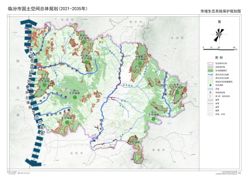Click the 市政府驻地 legend label text
The image size is (249, 176).
[x=220, y=92]
